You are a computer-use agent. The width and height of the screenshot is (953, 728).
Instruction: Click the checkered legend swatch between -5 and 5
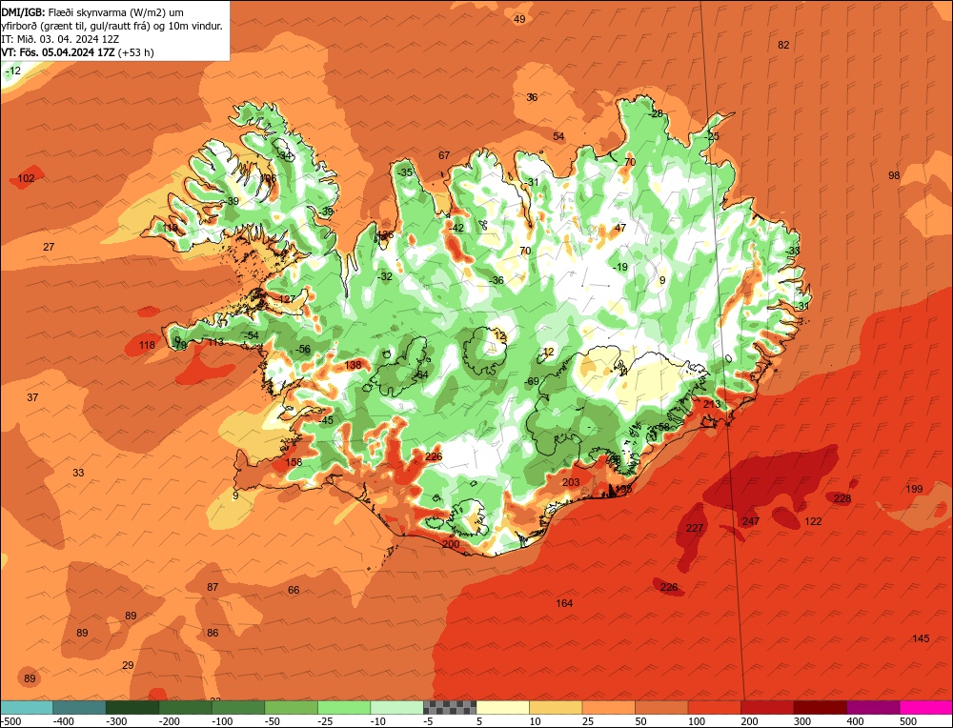coord(450,707)
